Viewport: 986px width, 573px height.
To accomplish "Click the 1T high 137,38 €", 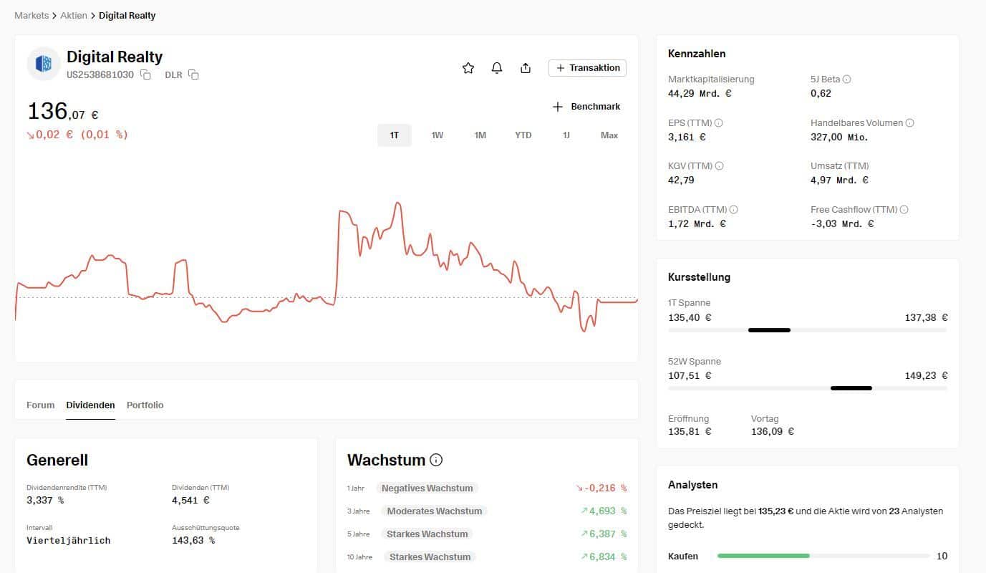I will pyautogui.click(x=926, y=317).
